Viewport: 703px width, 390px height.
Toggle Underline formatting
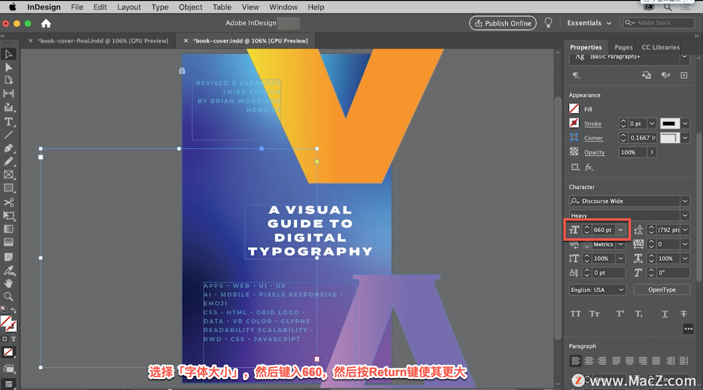(665, 314)
